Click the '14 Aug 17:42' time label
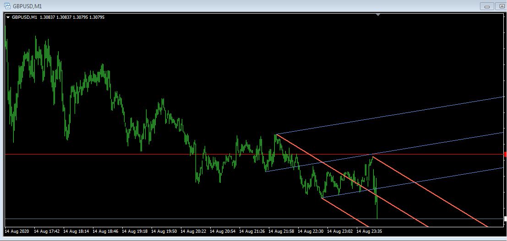 point(47,231)
